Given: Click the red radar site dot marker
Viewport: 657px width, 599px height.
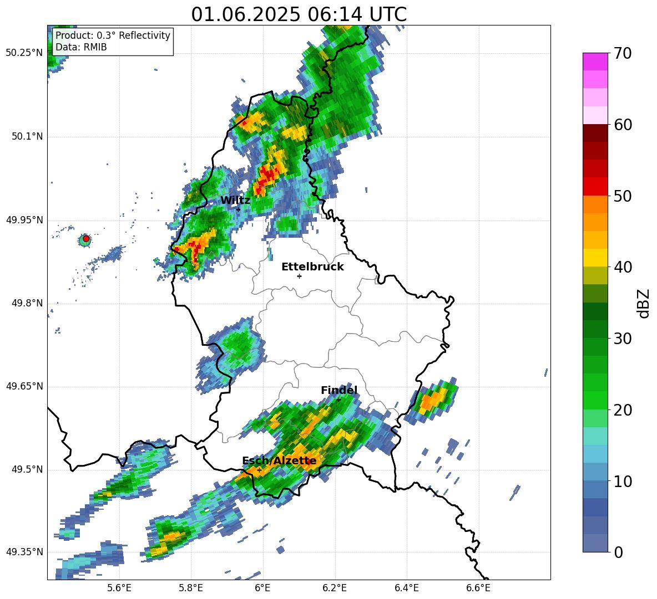Looking at the screenshot, I should click(86, 238).
